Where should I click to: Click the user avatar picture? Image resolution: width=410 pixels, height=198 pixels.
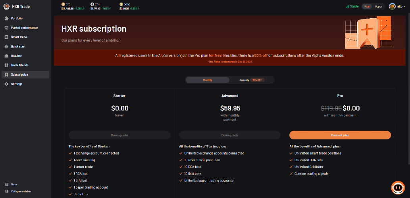pos(392,6)
